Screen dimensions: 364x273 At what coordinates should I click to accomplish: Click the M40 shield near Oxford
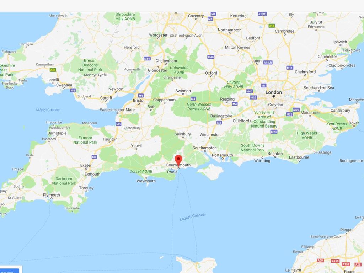click(210, 57)
